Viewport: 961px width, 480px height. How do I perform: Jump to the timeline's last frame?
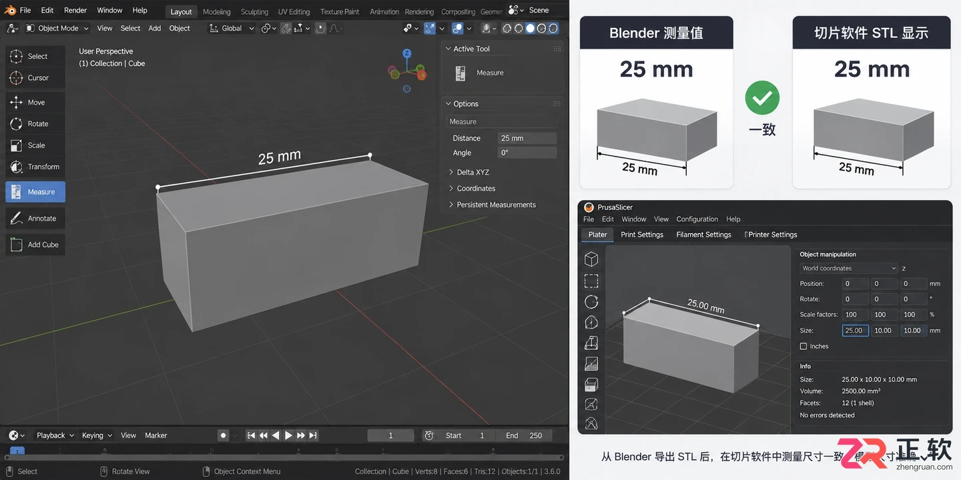pyautogui.click(x=313, y=435)
